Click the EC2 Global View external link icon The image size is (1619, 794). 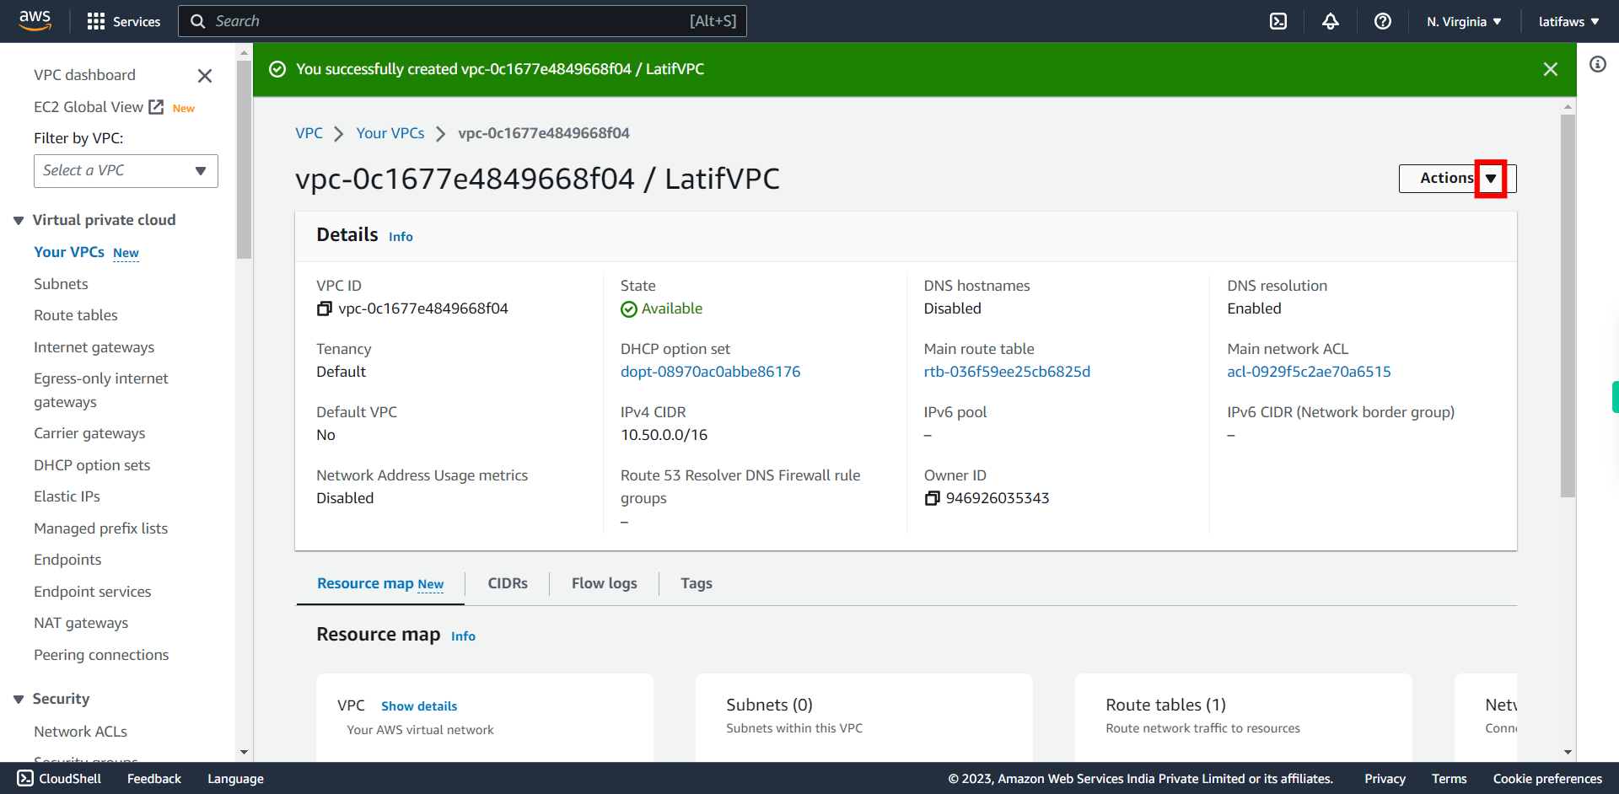coord(156,107)
